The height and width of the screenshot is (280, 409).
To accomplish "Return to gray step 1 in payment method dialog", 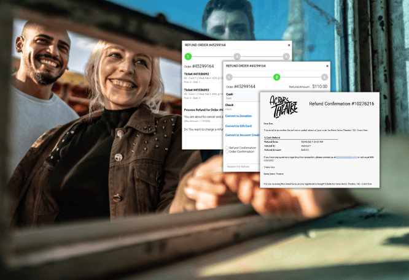I will pyautogui.click(x=229, y=77).
